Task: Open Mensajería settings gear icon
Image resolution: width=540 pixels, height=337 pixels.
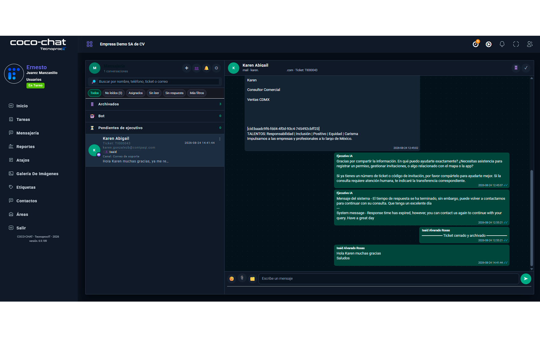Action: [216, 68]
